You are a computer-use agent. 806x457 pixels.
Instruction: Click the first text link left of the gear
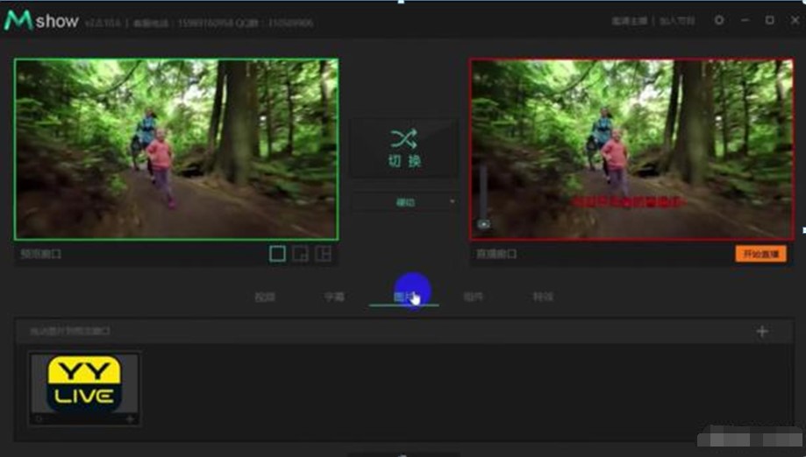tap(629, 21)
